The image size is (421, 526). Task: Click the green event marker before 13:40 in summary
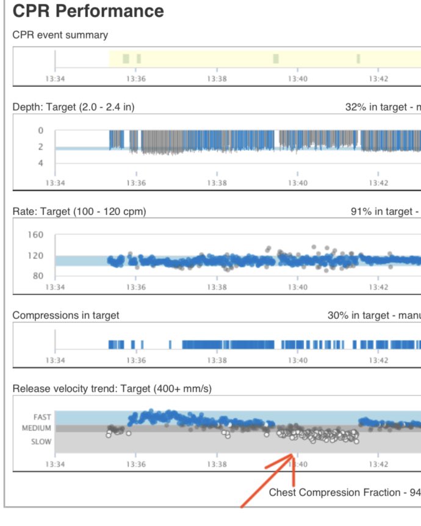[276, 59]
